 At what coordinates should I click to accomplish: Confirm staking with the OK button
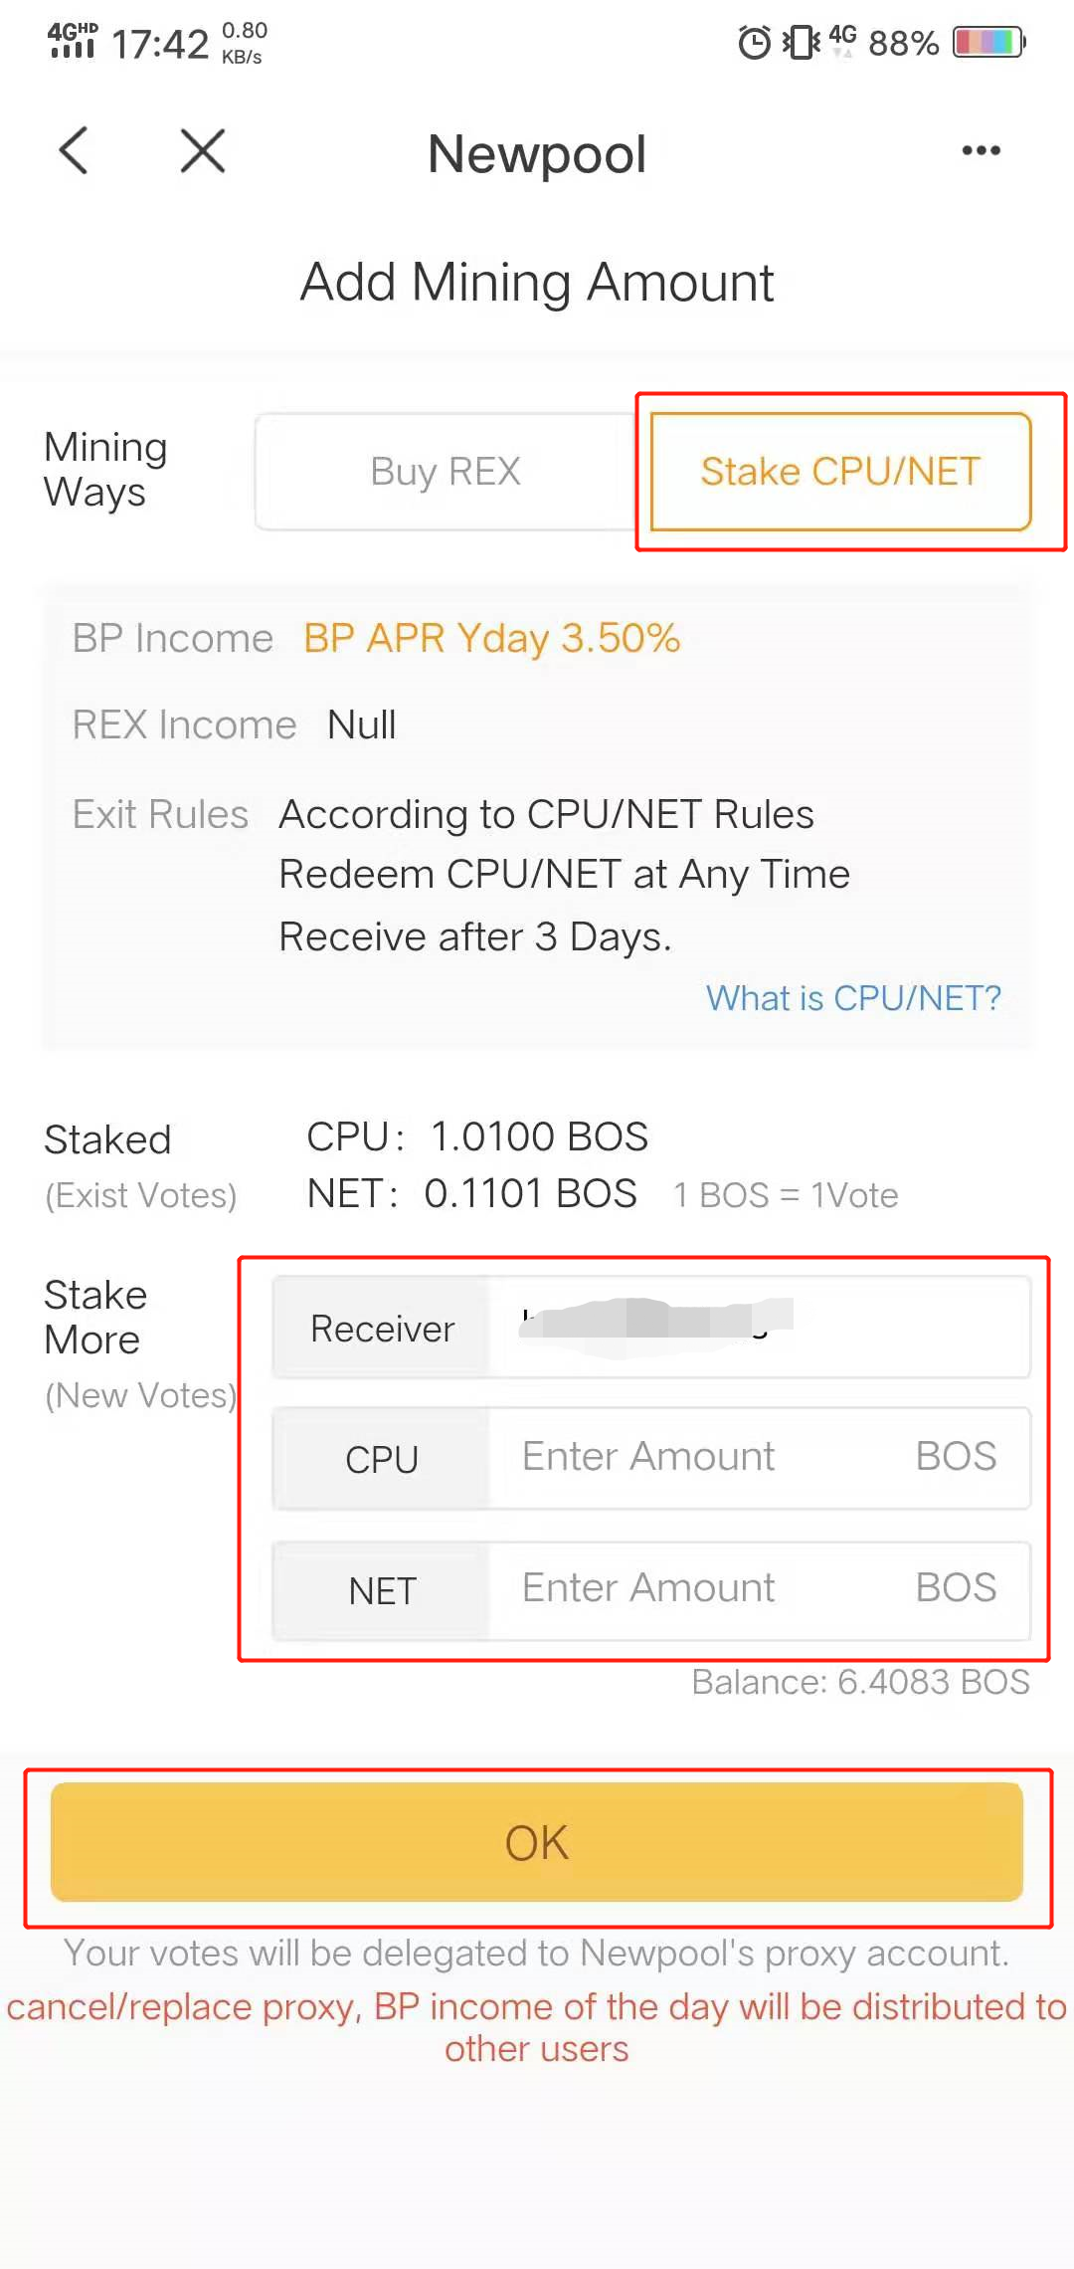pyautogui.click(x=537, y=1842)
